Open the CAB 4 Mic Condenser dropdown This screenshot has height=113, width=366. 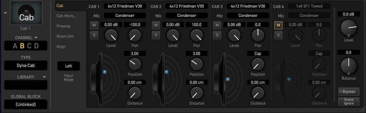pyautogui.click(x=309, y=15)
